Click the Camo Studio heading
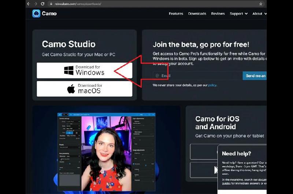 click(x=68, y=44)
